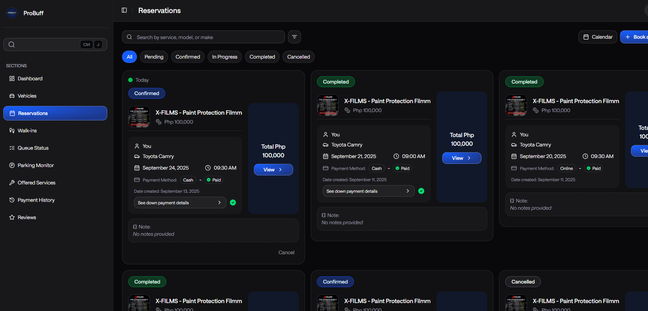
Task: Click the search by service, model, or make field
Action: (x=204, y=37)
